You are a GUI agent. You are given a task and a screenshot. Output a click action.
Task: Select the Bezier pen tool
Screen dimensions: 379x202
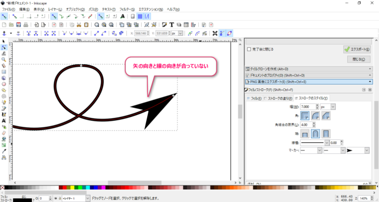click(x=4, y=108)
